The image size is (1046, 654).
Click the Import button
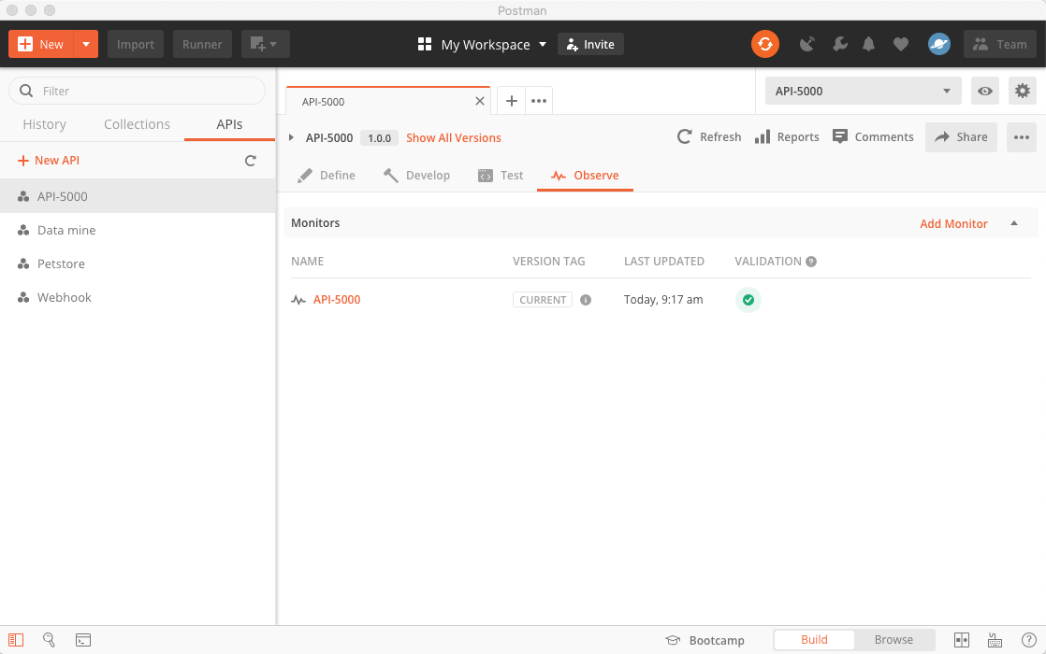point(136,44)
